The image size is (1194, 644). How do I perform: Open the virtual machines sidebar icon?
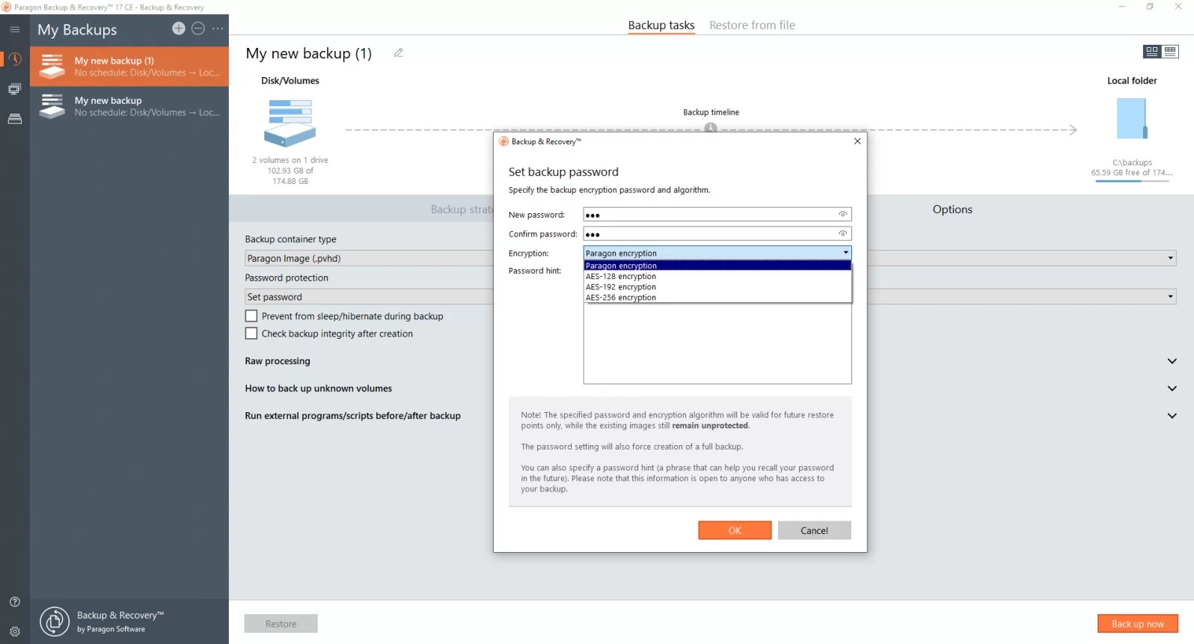15,89
